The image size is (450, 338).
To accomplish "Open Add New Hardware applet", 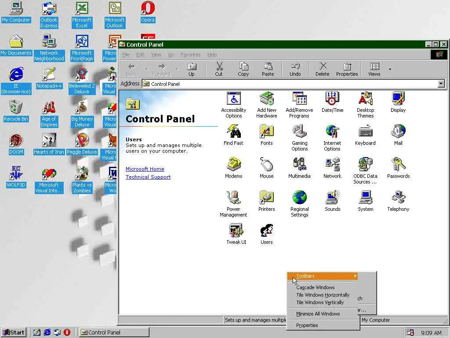I will (267, 105).
